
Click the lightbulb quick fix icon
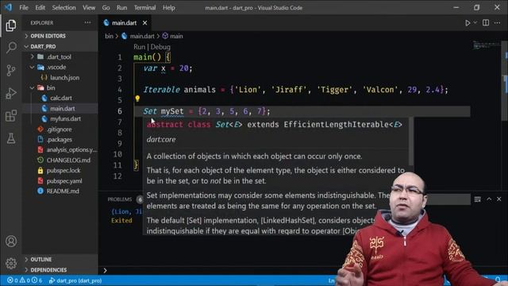click(x=137, y=99)
